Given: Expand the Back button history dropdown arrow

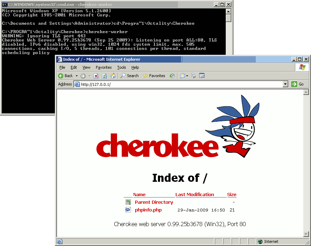Looking at the screenshot, I should click(77, 76).
